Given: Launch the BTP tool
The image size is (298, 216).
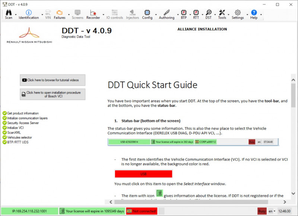Looking at the screenshot, I should click(184, 14).
